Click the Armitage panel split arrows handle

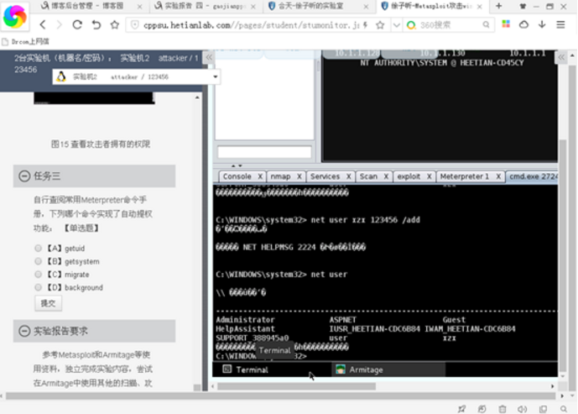(x=237, y=165)
